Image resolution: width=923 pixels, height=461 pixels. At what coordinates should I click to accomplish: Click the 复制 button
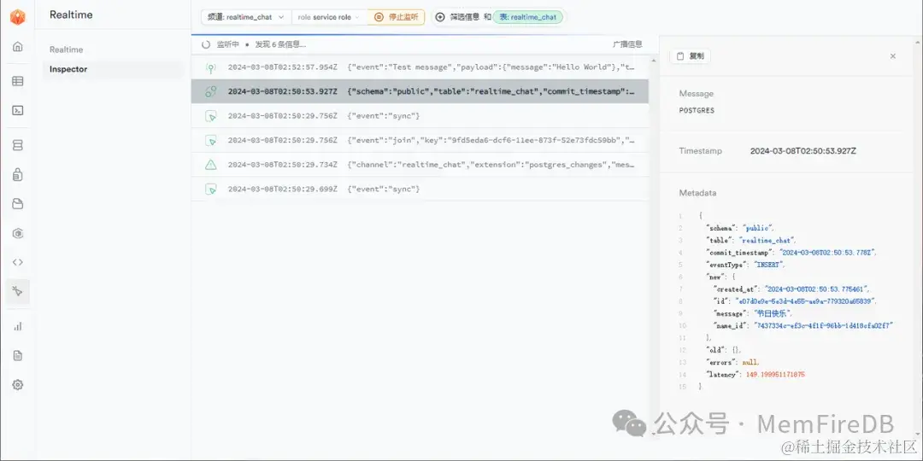[691, 56]
